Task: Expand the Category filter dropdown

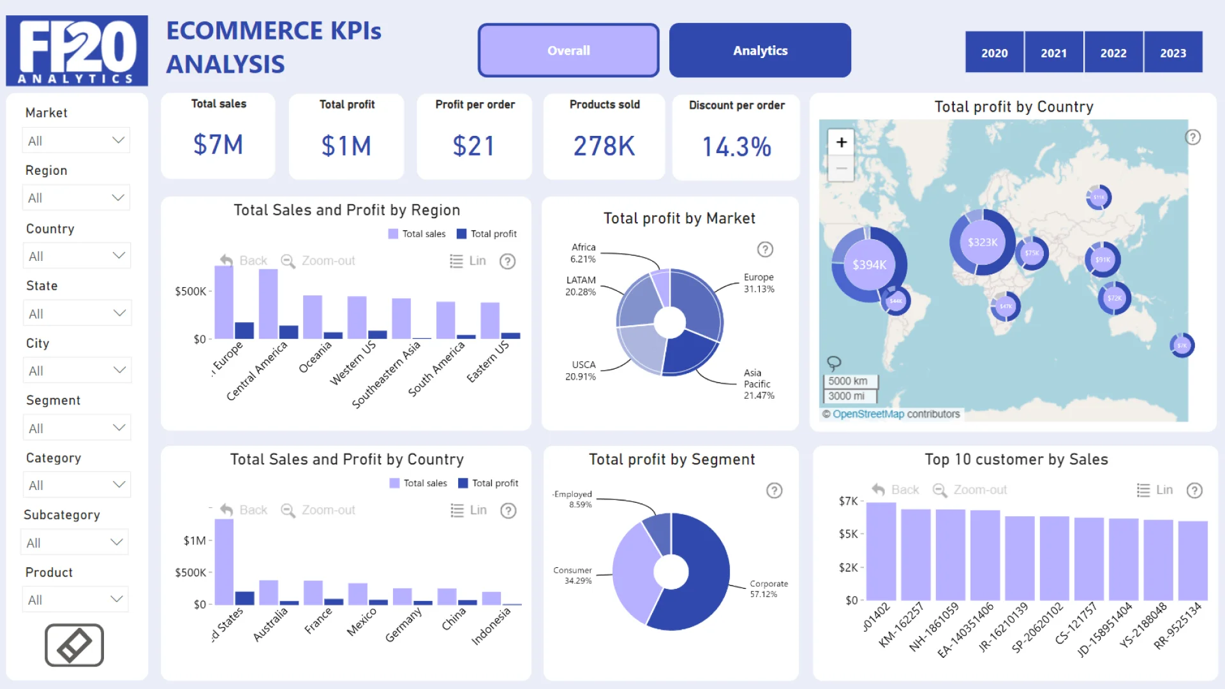Action: pyautogui.click(x=77, y=485)
